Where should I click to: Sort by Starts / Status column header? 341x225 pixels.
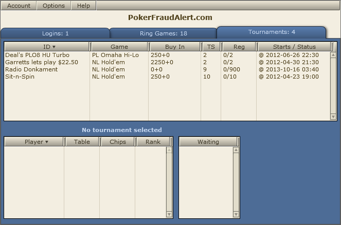pyautogui.click(x=294, y=47)
